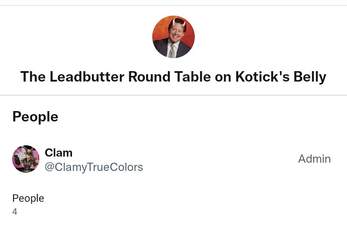Click the horns on the group avatar
347x236 pixels.
pos(178,22)
